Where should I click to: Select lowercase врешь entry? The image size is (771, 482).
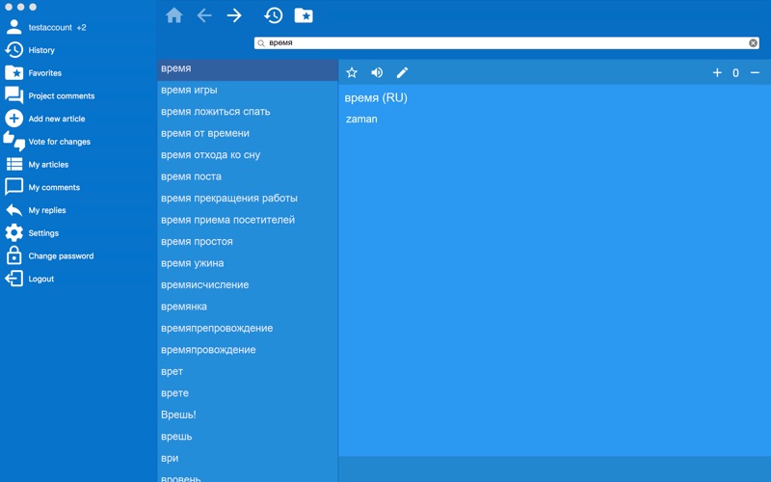point(248,437)
